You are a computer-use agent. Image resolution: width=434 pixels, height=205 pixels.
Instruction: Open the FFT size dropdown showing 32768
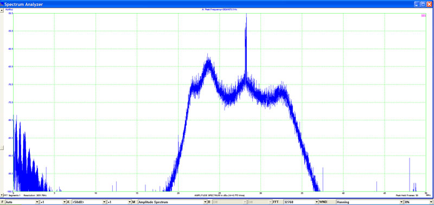[x=301, y=202]
